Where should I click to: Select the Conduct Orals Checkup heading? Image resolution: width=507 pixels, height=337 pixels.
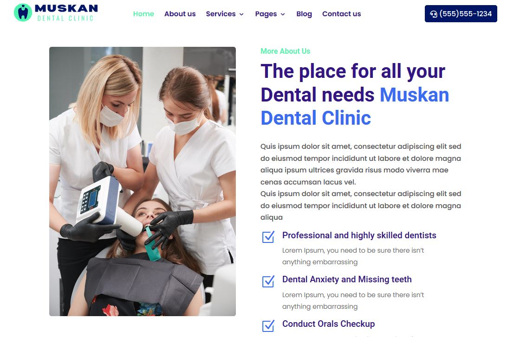(x=329, y=324)
